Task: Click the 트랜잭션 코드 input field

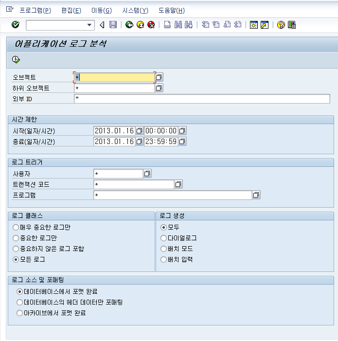Action: [x=134, y=184]
